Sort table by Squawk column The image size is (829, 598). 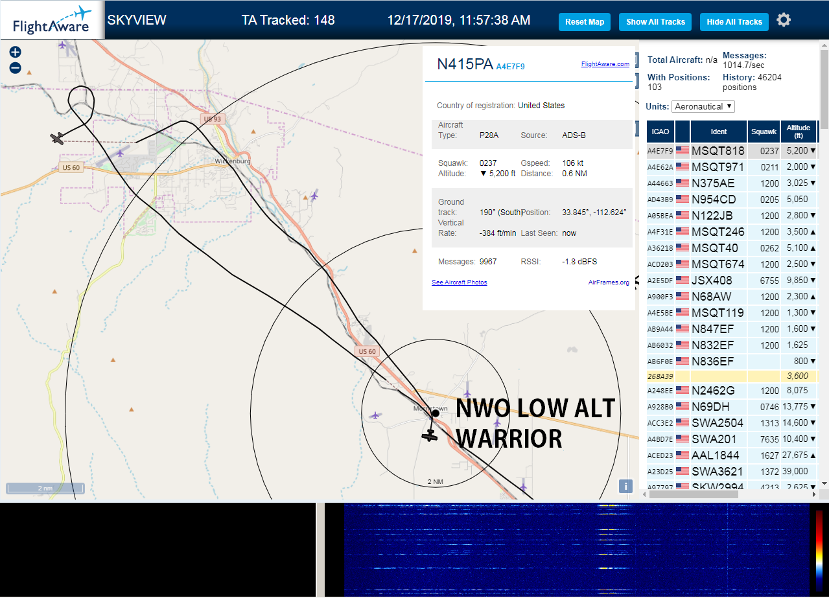click(x=764, y=132)
